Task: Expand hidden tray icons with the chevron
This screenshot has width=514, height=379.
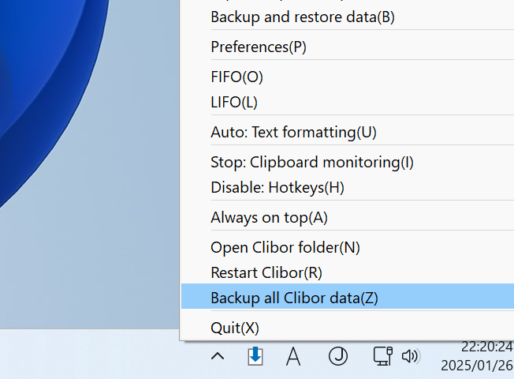Action: 218,356
